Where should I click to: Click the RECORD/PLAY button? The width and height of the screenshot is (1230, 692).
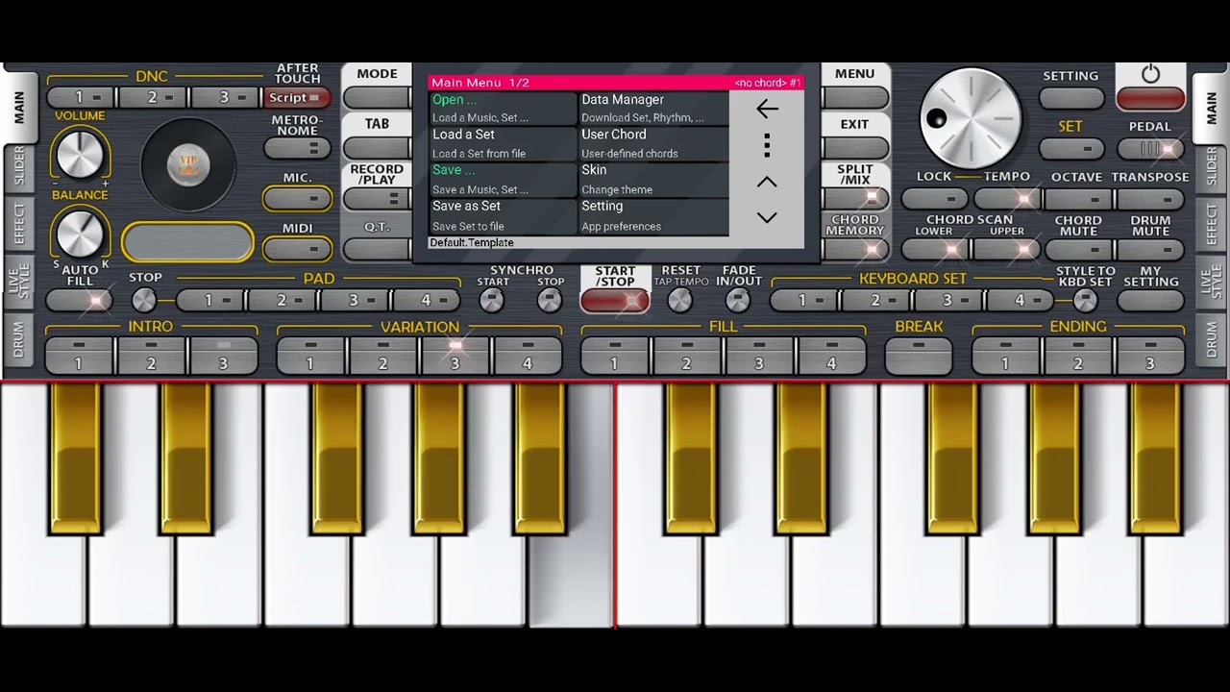coord(377,199)
